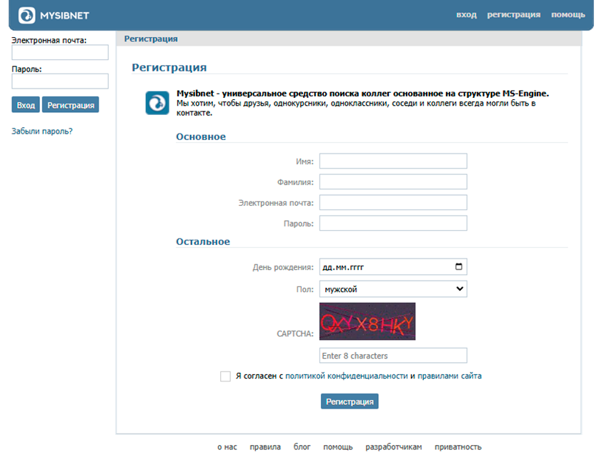Click the CAPTCHA image
The height and width of the screenshot is (455, 599).
[367, 321]
